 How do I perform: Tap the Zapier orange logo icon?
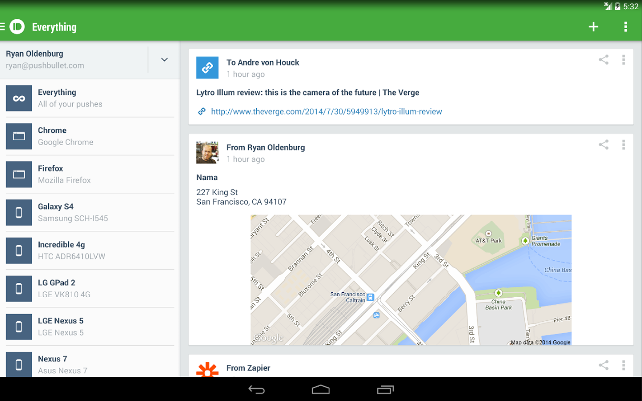click(207, 370)
